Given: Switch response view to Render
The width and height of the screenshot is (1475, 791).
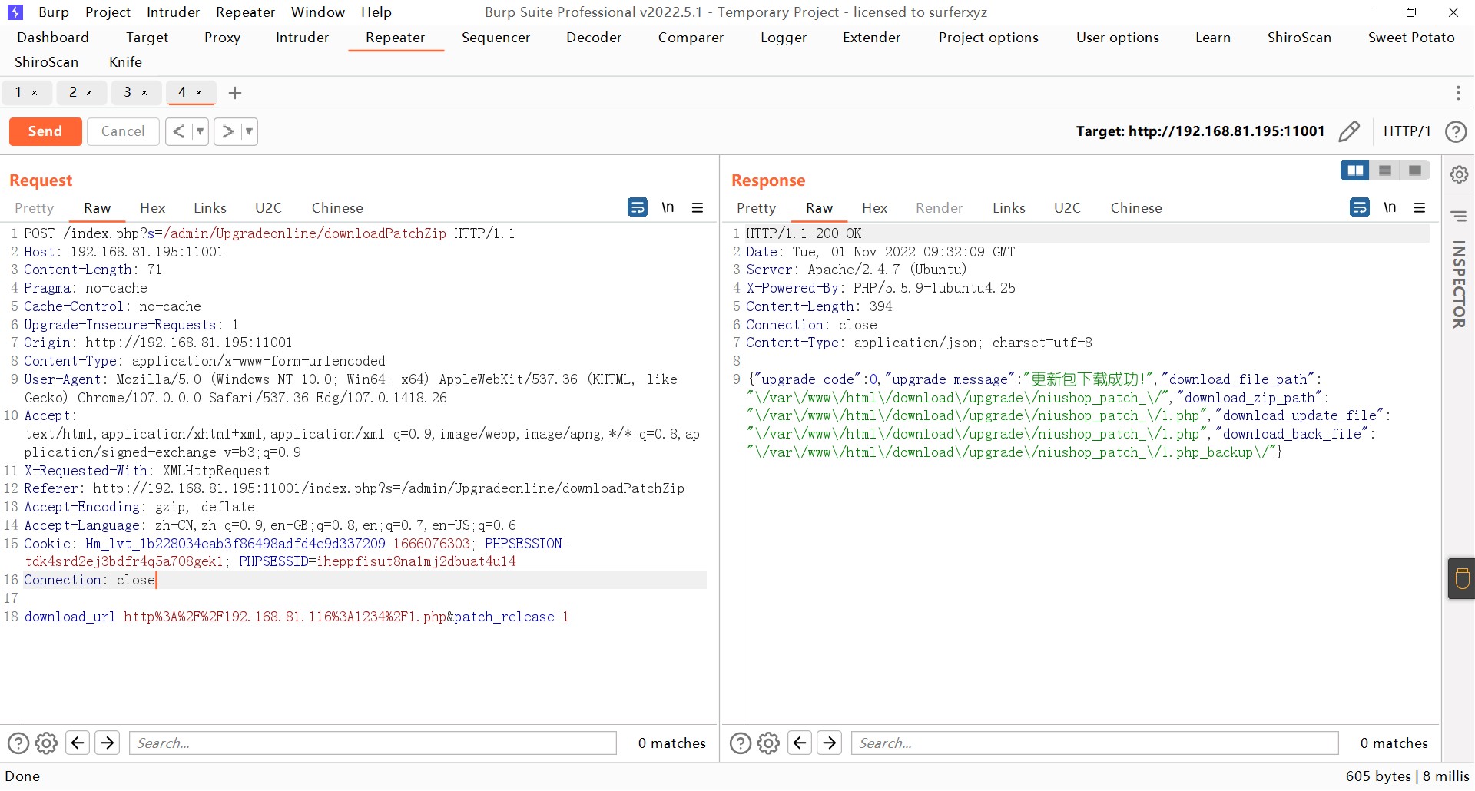Looking at the screenshot, I should pyautogui.click(x=939, y=208).
